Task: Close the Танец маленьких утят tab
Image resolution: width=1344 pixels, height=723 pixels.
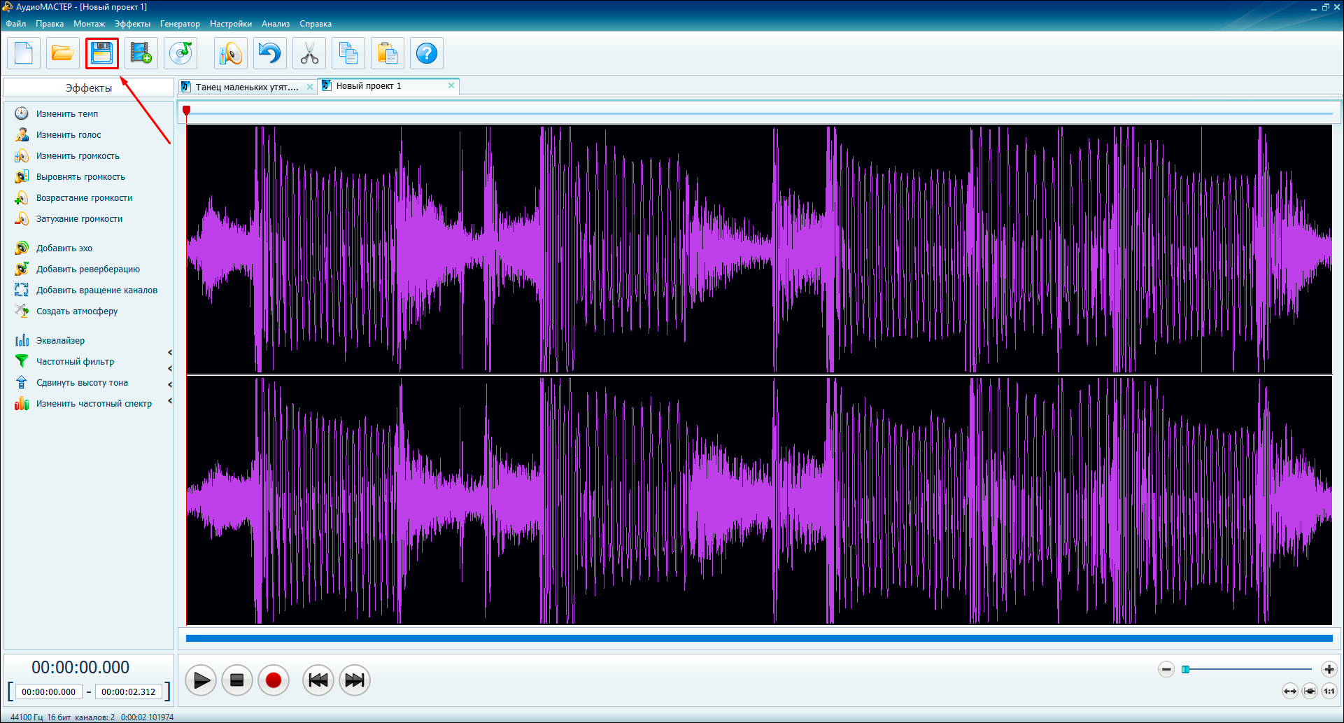Action: (x=310, y=87)
